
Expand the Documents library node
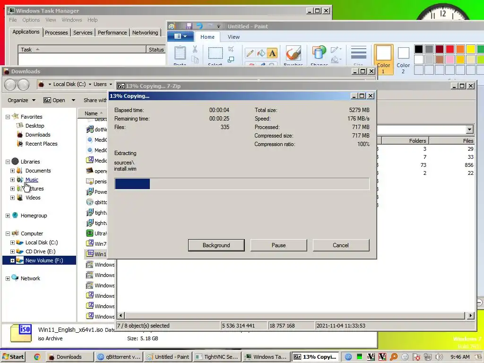(x=12, y=171)
